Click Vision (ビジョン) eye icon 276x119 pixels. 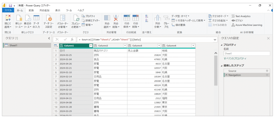click(233, 20)
